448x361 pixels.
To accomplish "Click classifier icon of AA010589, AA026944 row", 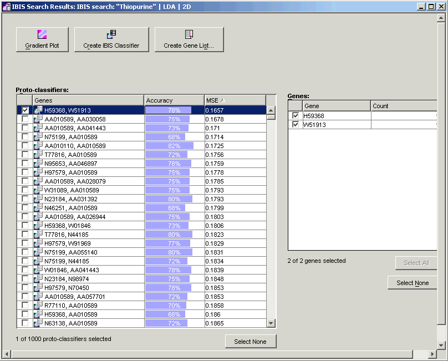I will [x=38, y=216].
